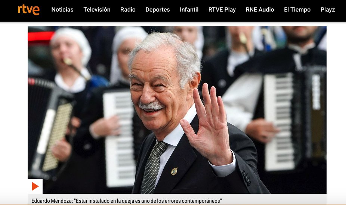Open the Televisión section
Screen dimensions: 346x205
97,10
